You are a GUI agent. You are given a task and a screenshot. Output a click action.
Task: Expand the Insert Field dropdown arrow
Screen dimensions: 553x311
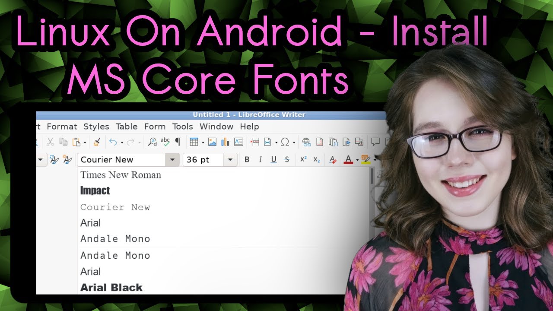[276, 142]
